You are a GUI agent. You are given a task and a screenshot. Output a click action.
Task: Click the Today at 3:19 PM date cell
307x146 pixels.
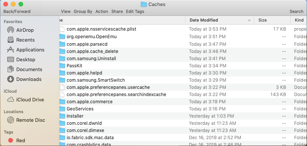click(207, 102)
